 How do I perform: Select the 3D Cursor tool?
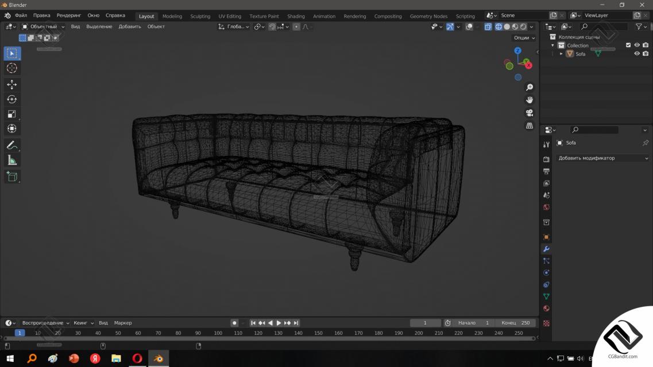pyautogui.click(x=11, y=68)
